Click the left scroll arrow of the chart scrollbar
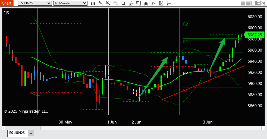This screenshot has height=139, width=267. pos(4,128)
